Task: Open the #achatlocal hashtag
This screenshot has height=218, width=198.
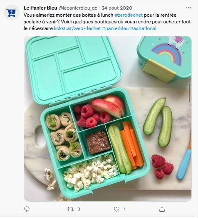Action: [143, 28]
